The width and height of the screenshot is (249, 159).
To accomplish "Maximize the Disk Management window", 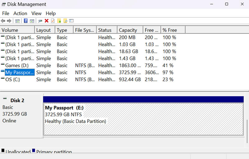I will pos(227,4).
